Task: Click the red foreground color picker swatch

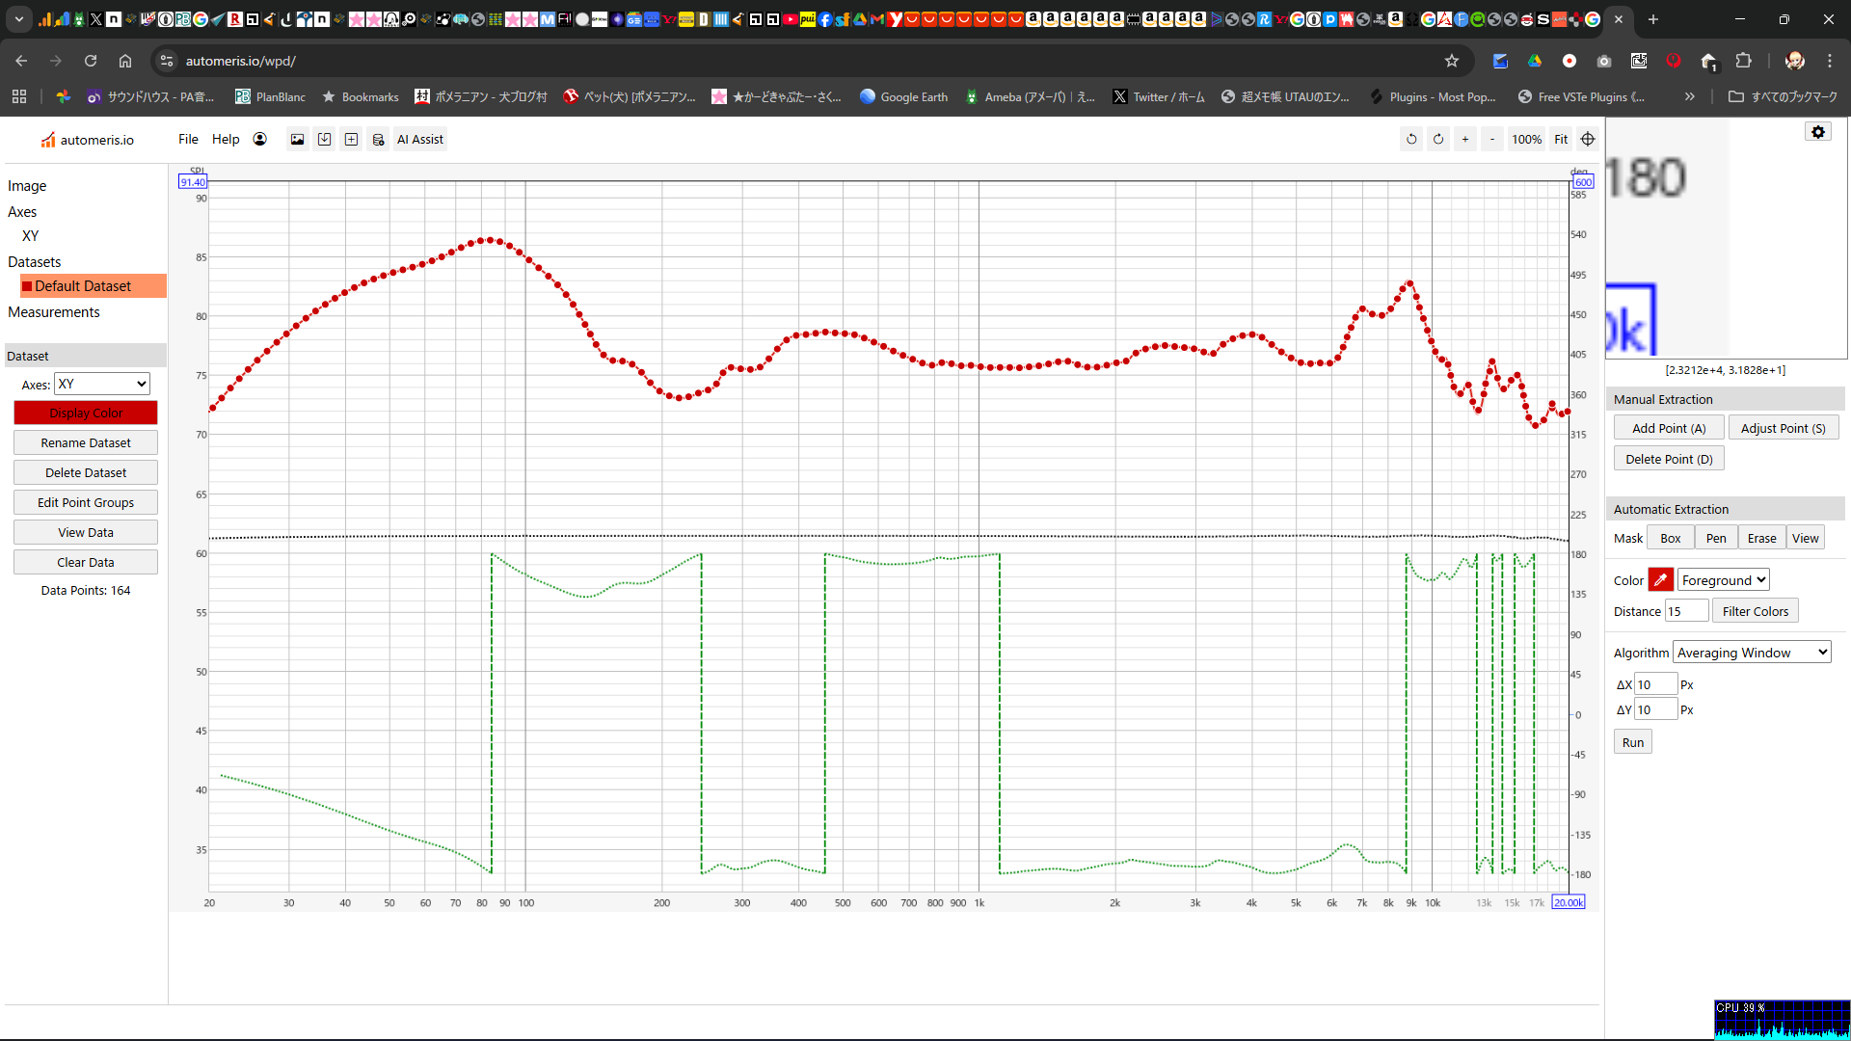Action: (x=1660, y=580)
